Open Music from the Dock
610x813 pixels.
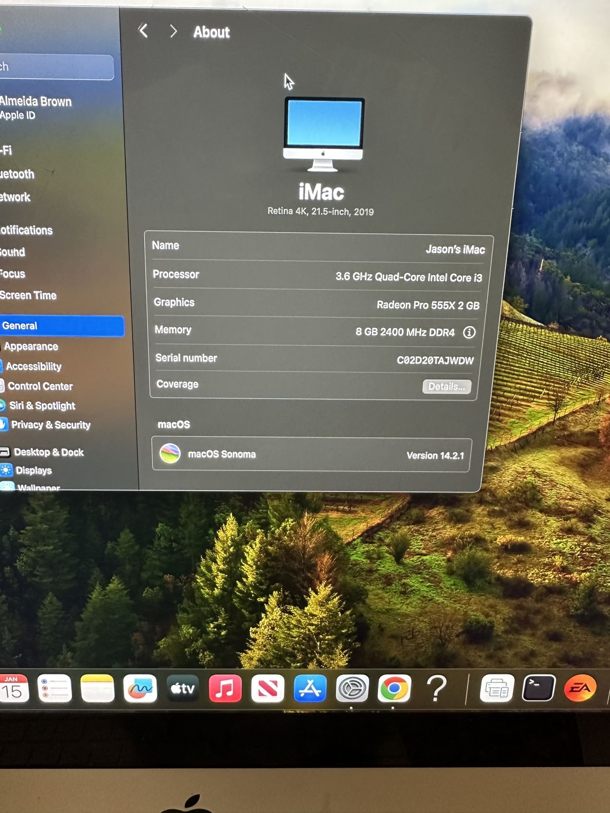pyautogui.click(x=225, y=689)
